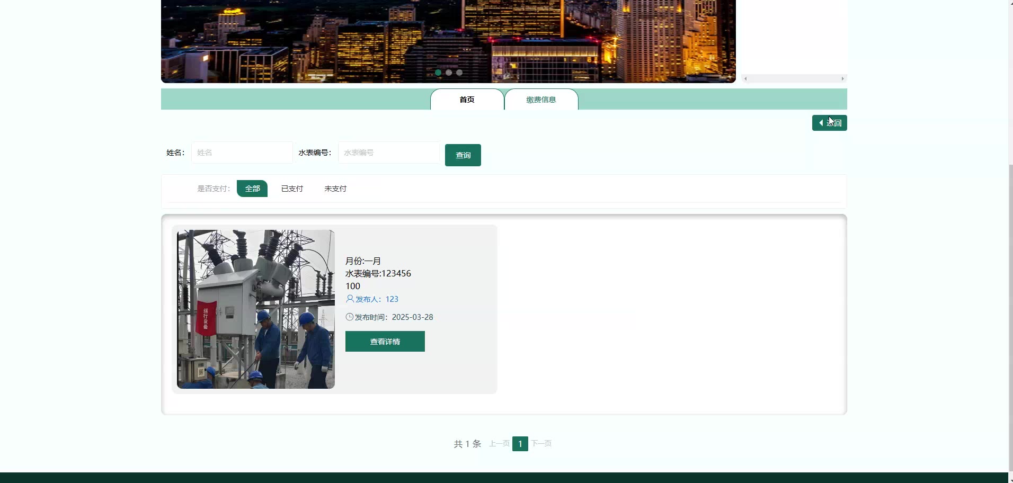Open 查看详情 for the January bill
Image resolution: width=1013 pixels, height=483 pixels.
point(385,342)
